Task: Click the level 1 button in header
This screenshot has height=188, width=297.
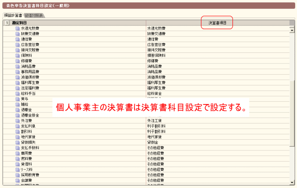Action: click(x=7, y=23)
